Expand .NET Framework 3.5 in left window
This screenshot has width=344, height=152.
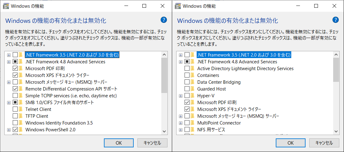tap(9, 55)
